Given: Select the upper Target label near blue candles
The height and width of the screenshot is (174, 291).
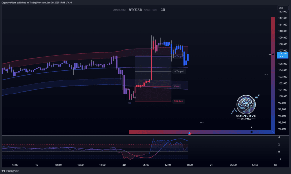Looking at the screenshot, I should coord(178,56).
